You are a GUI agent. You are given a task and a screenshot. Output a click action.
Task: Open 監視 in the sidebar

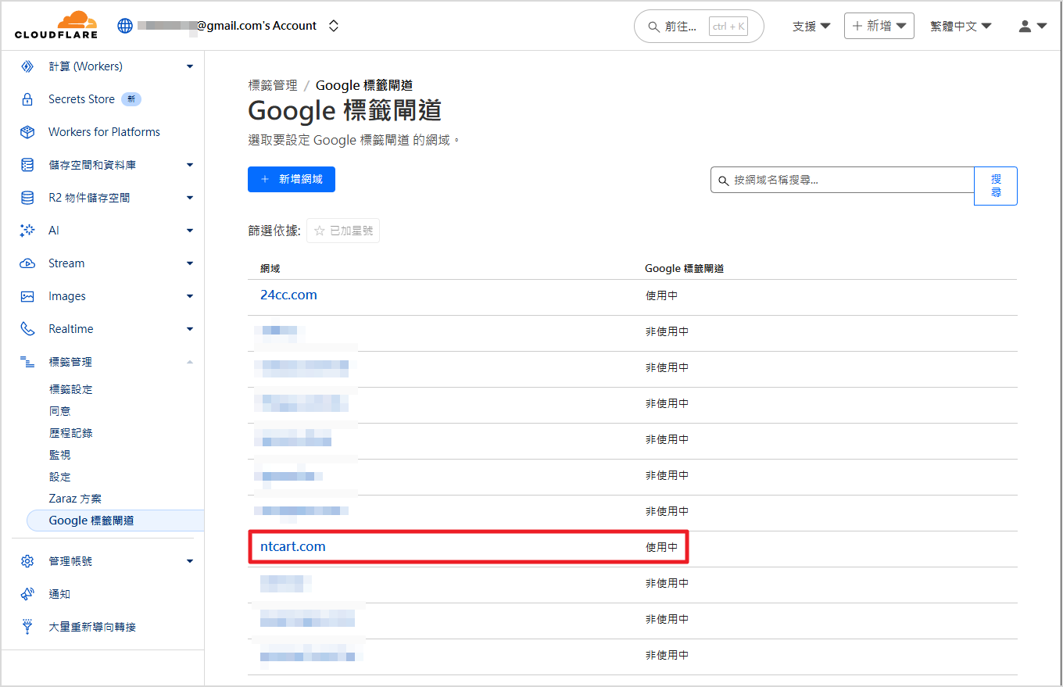[60, 455]
